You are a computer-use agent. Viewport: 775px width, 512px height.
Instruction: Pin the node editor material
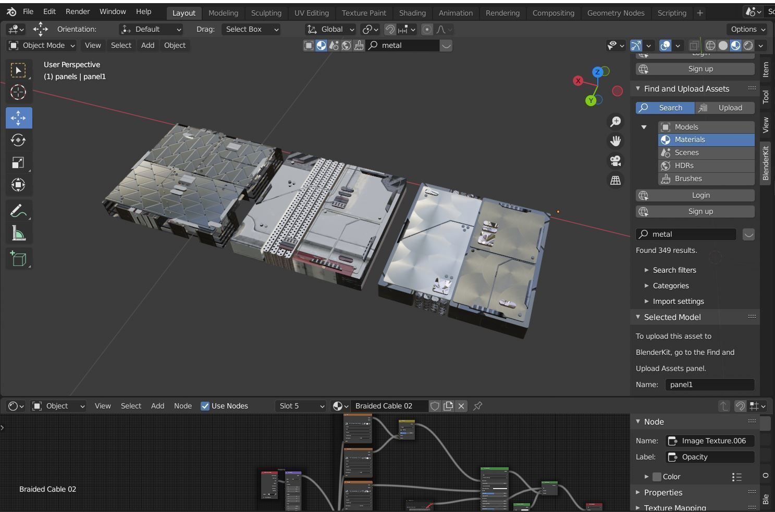click(477, 406)
